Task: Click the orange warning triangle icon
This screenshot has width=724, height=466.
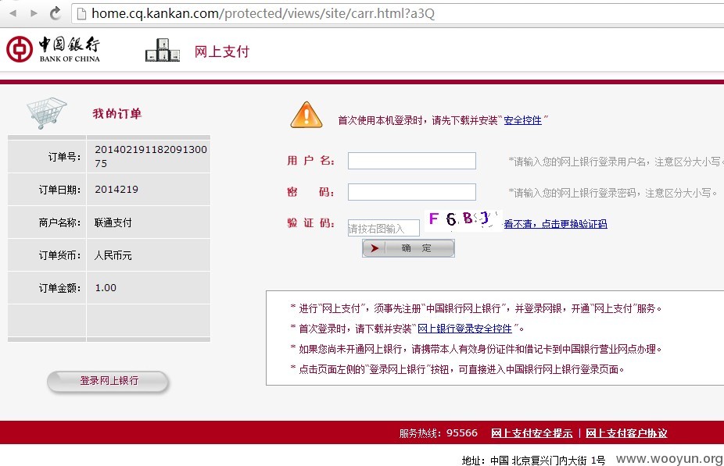Action: [306, 116]
